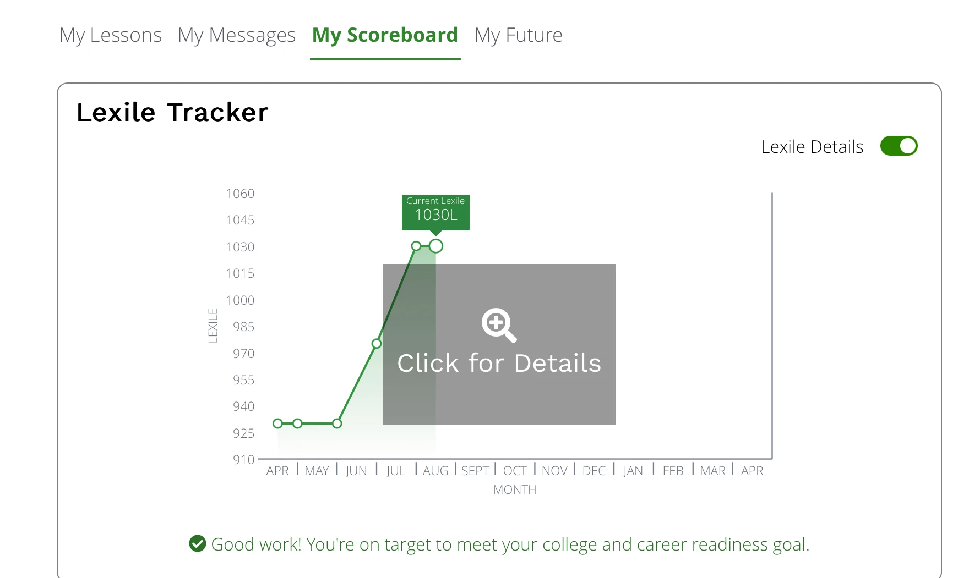The image size is (980, 578).
Task: Click the data point at 975 Lexile
Action: point(377,344)
